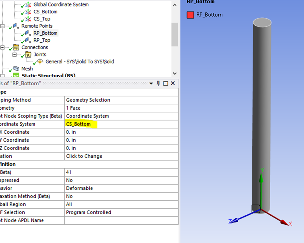Screen dimensions: 304x243
Task: Pin the Details panel using the pin icon
Action: pos(159,83)
